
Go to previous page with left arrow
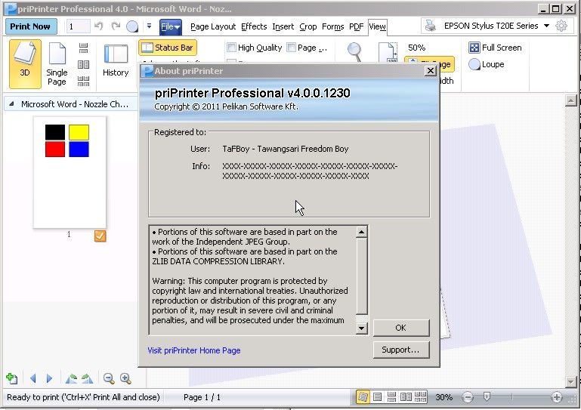pyautogui.click(x=33, y=378)
